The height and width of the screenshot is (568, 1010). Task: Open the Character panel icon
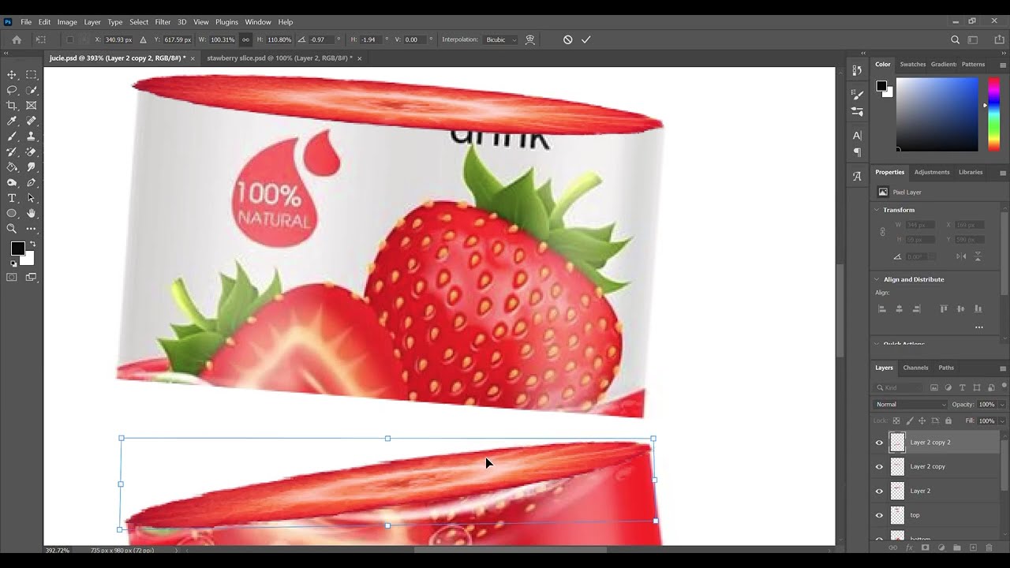click(858, 136)
